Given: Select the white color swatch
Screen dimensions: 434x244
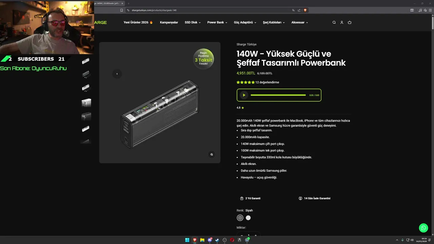Looking at the screenshot, I should [x=248, y=218].
